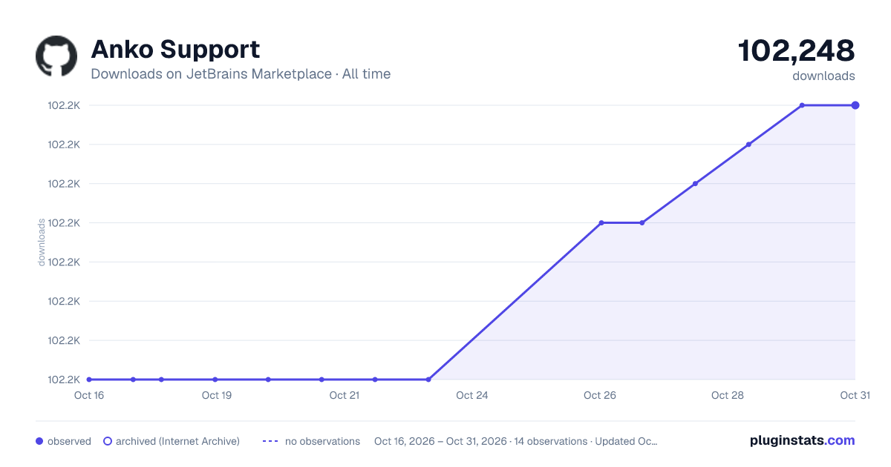The width and height of the screenshot is (891, 467).
Task: Click the hollow circle icon beside 'archived'
Action: click(108, 441)
